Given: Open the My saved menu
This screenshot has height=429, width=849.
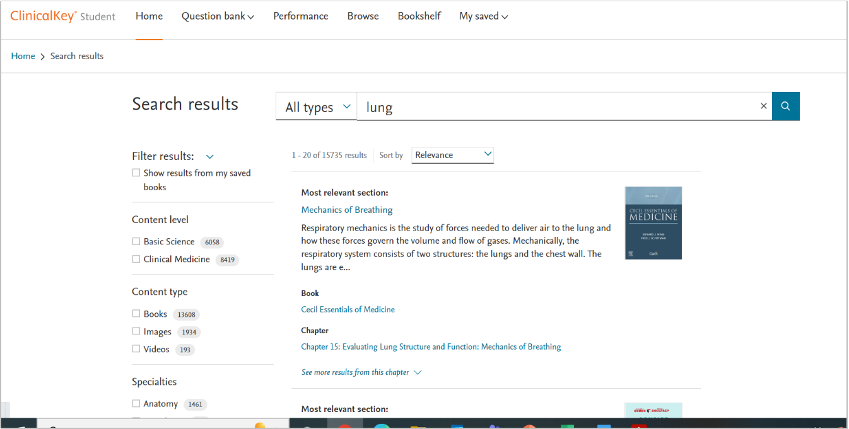Looking at the screenshot, I should click(483, 16).
